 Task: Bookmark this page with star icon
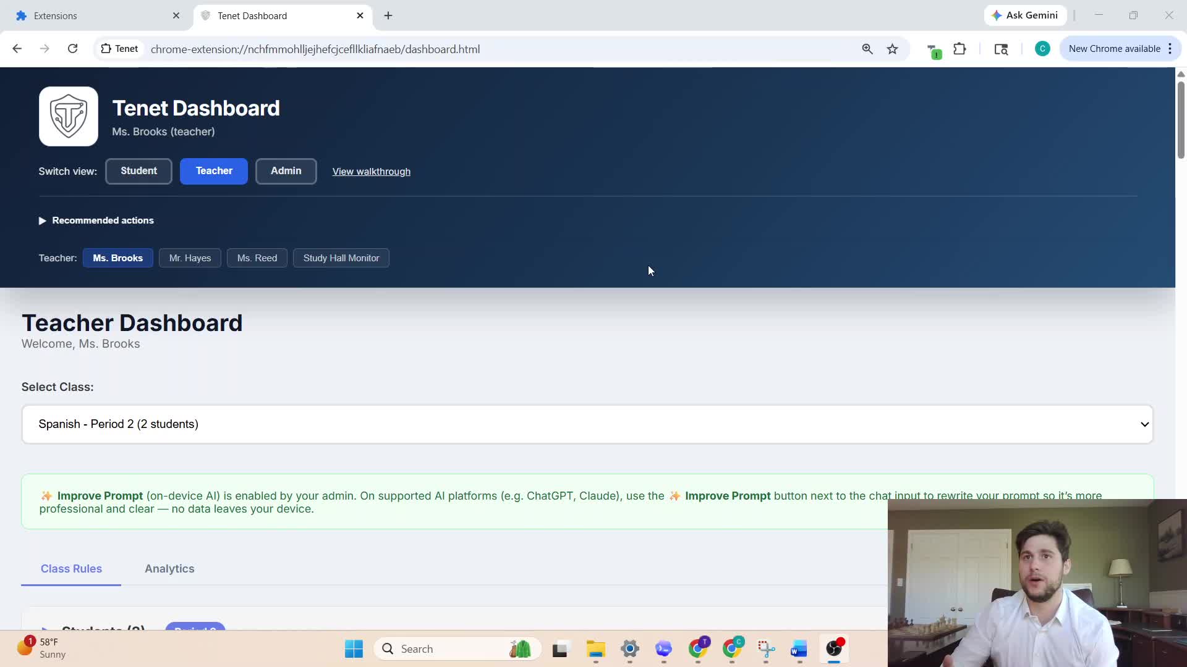point(892,49)
